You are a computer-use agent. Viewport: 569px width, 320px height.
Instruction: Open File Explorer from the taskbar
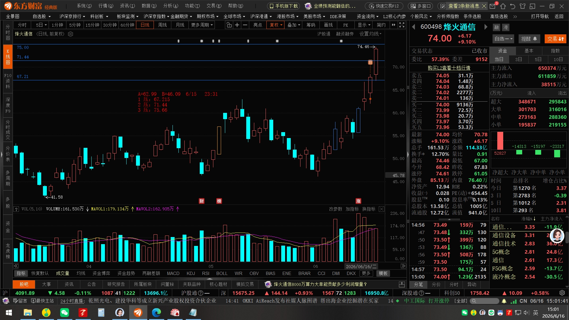28,313
